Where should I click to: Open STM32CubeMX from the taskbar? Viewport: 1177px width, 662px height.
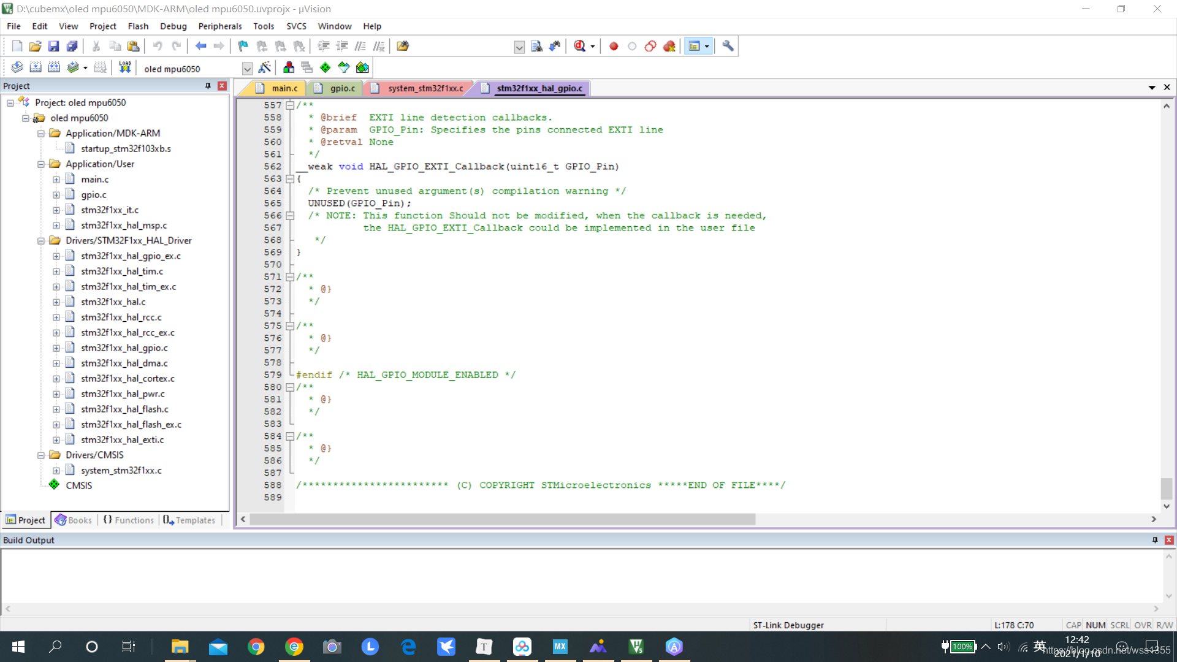[x=560, y=647]
